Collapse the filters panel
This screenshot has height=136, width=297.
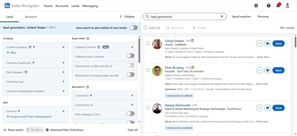(127, 17)
